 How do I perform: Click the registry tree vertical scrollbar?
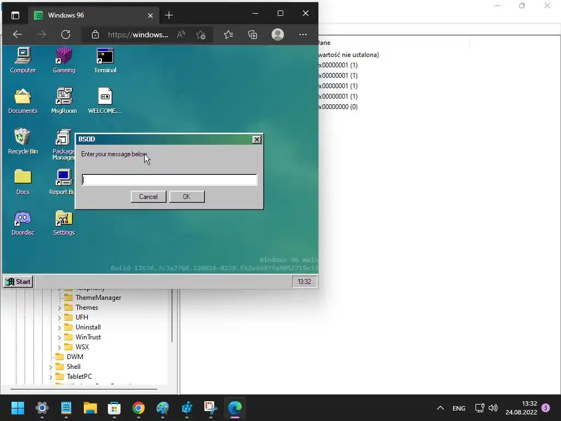click(x=172, y=315)
